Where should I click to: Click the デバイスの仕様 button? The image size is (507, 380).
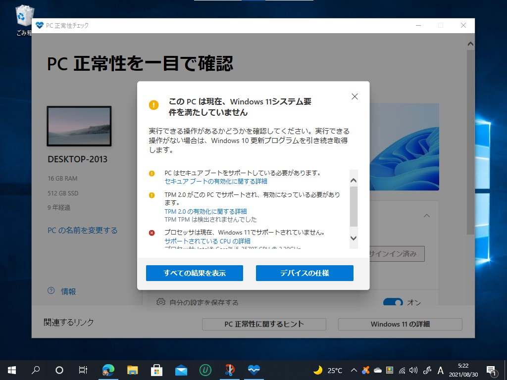point(304,273)
